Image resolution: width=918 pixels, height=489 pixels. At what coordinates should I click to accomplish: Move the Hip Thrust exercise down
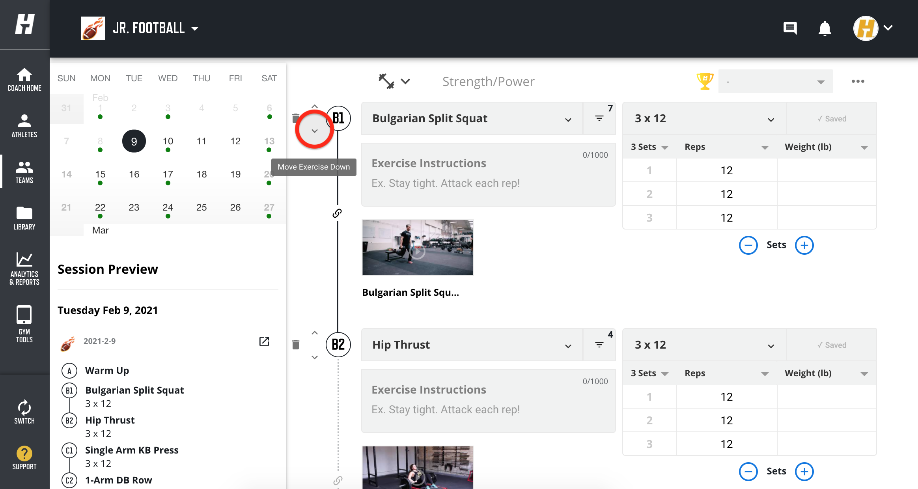click(315, 357)
